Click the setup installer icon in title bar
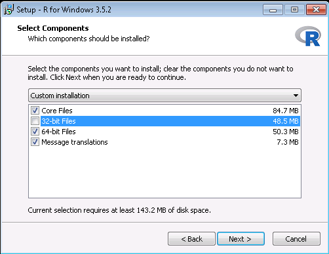This screenshot has width=329, height=254. pyautogui.click(x=9, y=10)
